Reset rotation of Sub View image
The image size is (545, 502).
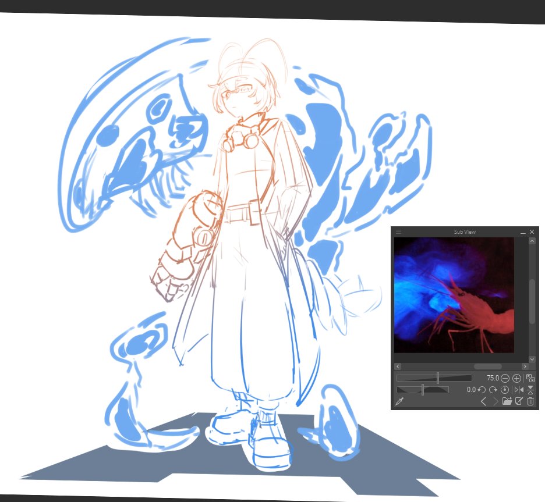[504, 390]
